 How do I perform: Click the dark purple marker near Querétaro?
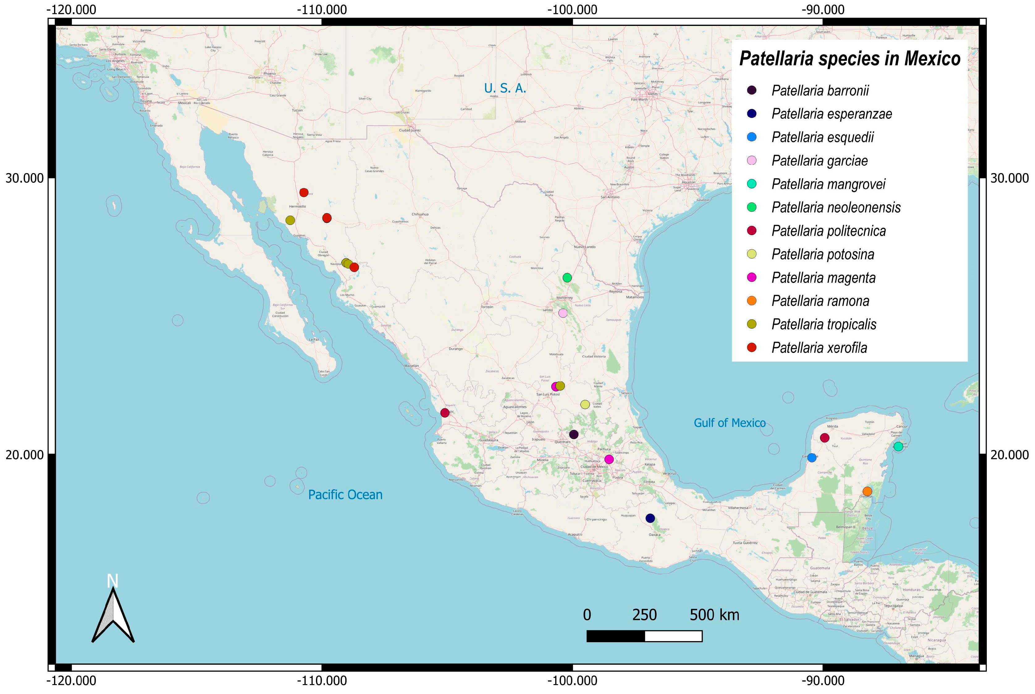coord(574,434)
